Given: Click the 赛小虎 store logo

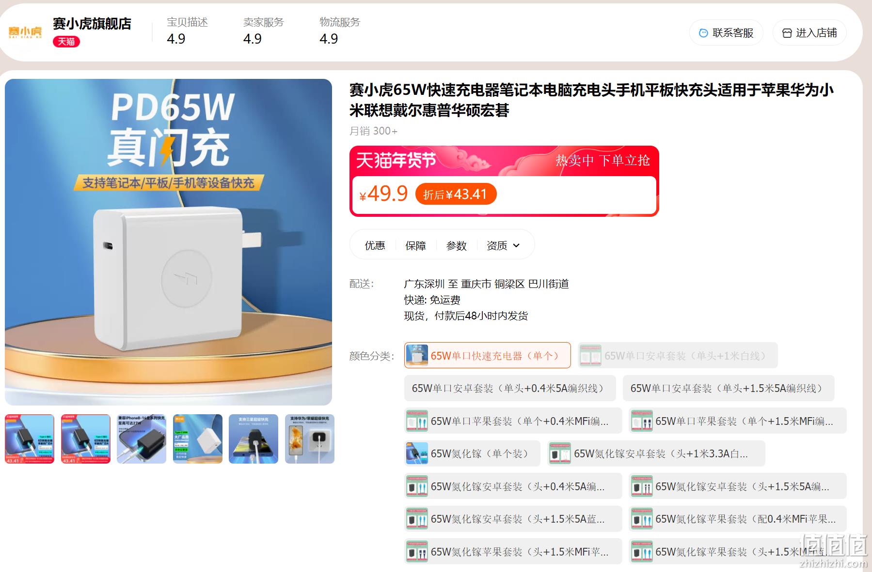Looking at the screenshot, I should (x=25, y=32).
